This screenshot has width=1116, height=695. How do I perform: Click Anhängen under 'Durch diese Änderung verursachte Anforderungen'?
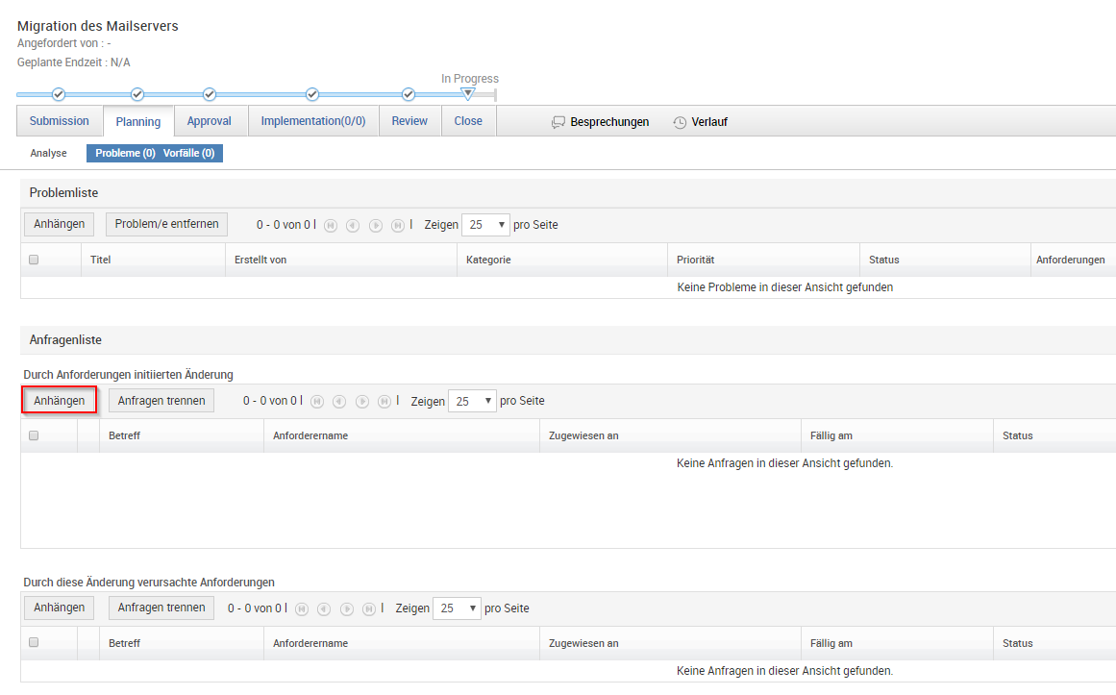coord(59,608)
